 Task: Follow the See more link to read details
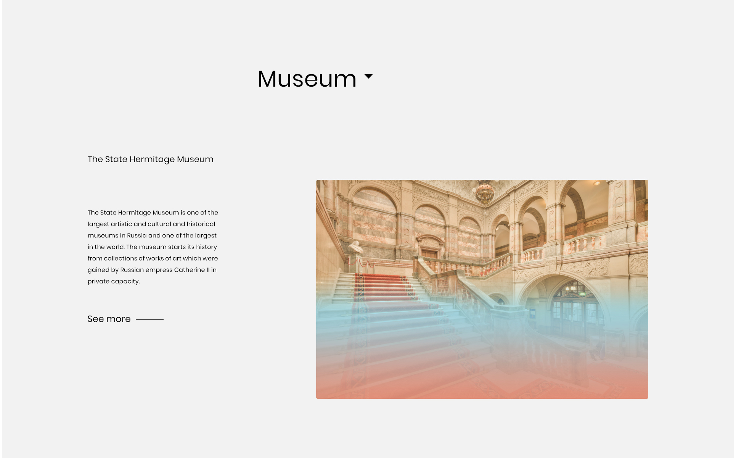coord(109,319)
